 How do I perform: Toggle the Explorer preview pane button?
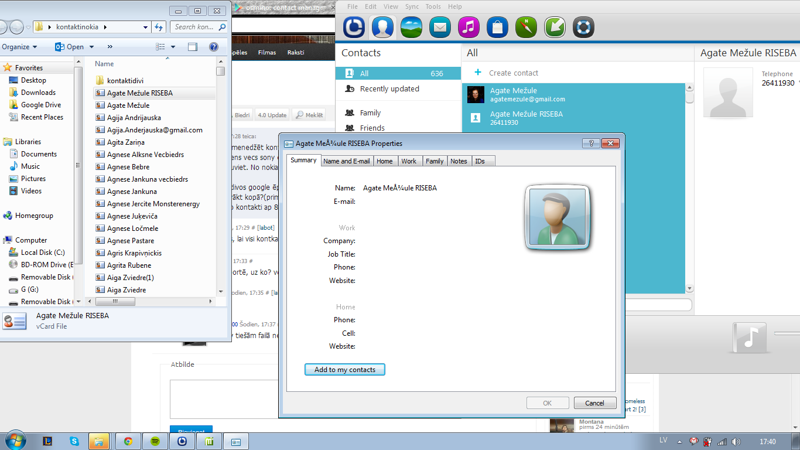(193, 47)
